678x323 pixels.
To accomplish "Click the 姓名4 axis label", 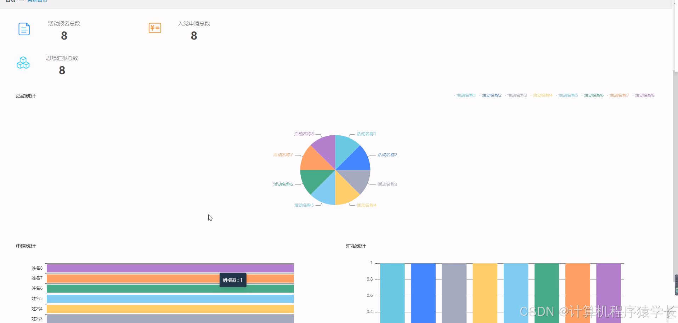I will [x=37, y=309].
